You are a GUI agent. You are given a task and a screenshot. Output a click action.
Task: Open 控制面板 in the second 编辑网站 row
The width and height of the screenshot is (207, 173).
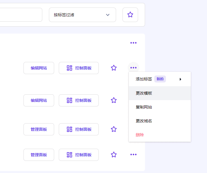click(79, 100)
